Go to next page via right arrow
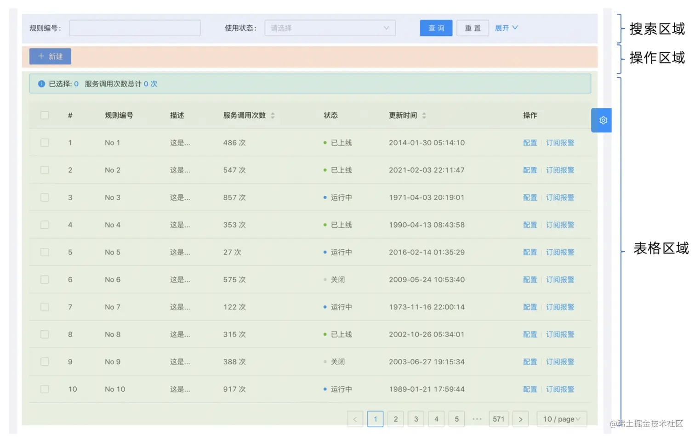This screenshot has width=695, height=440. (x=520, y=418)
